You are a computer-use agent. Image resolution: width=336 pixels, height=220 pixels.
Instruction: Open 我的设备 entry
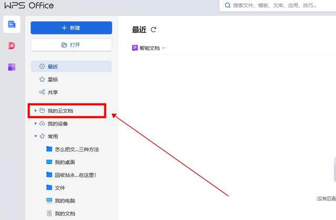pyautogui.click(x=58, y=124)
